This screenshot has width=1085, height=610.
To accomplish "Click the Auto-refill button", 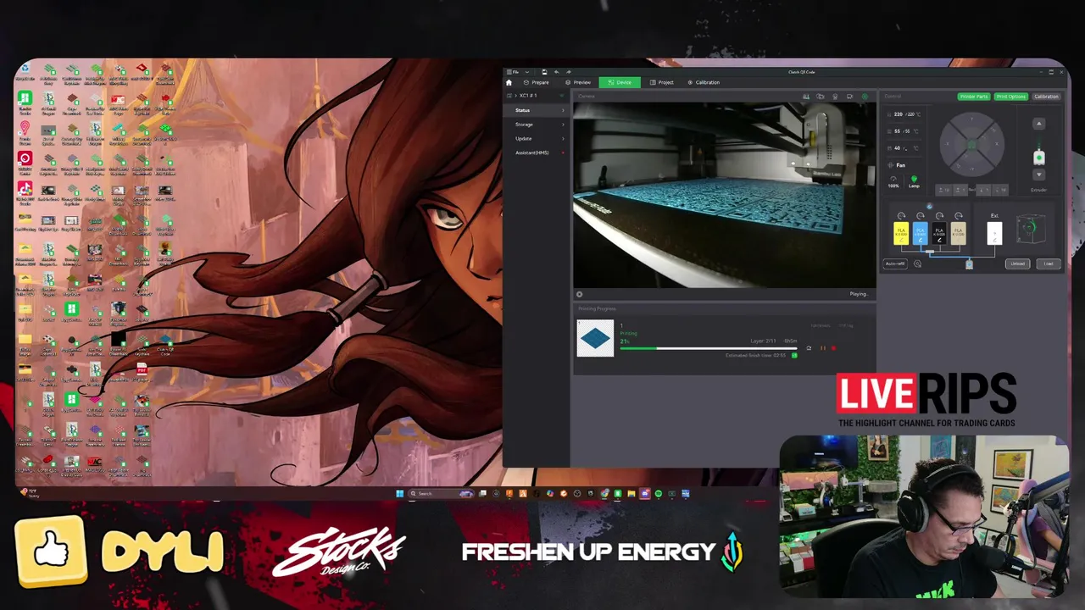I will pos(895,263).
